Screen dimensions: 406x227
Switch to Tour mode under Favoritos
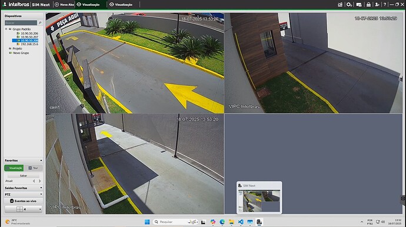33,168
